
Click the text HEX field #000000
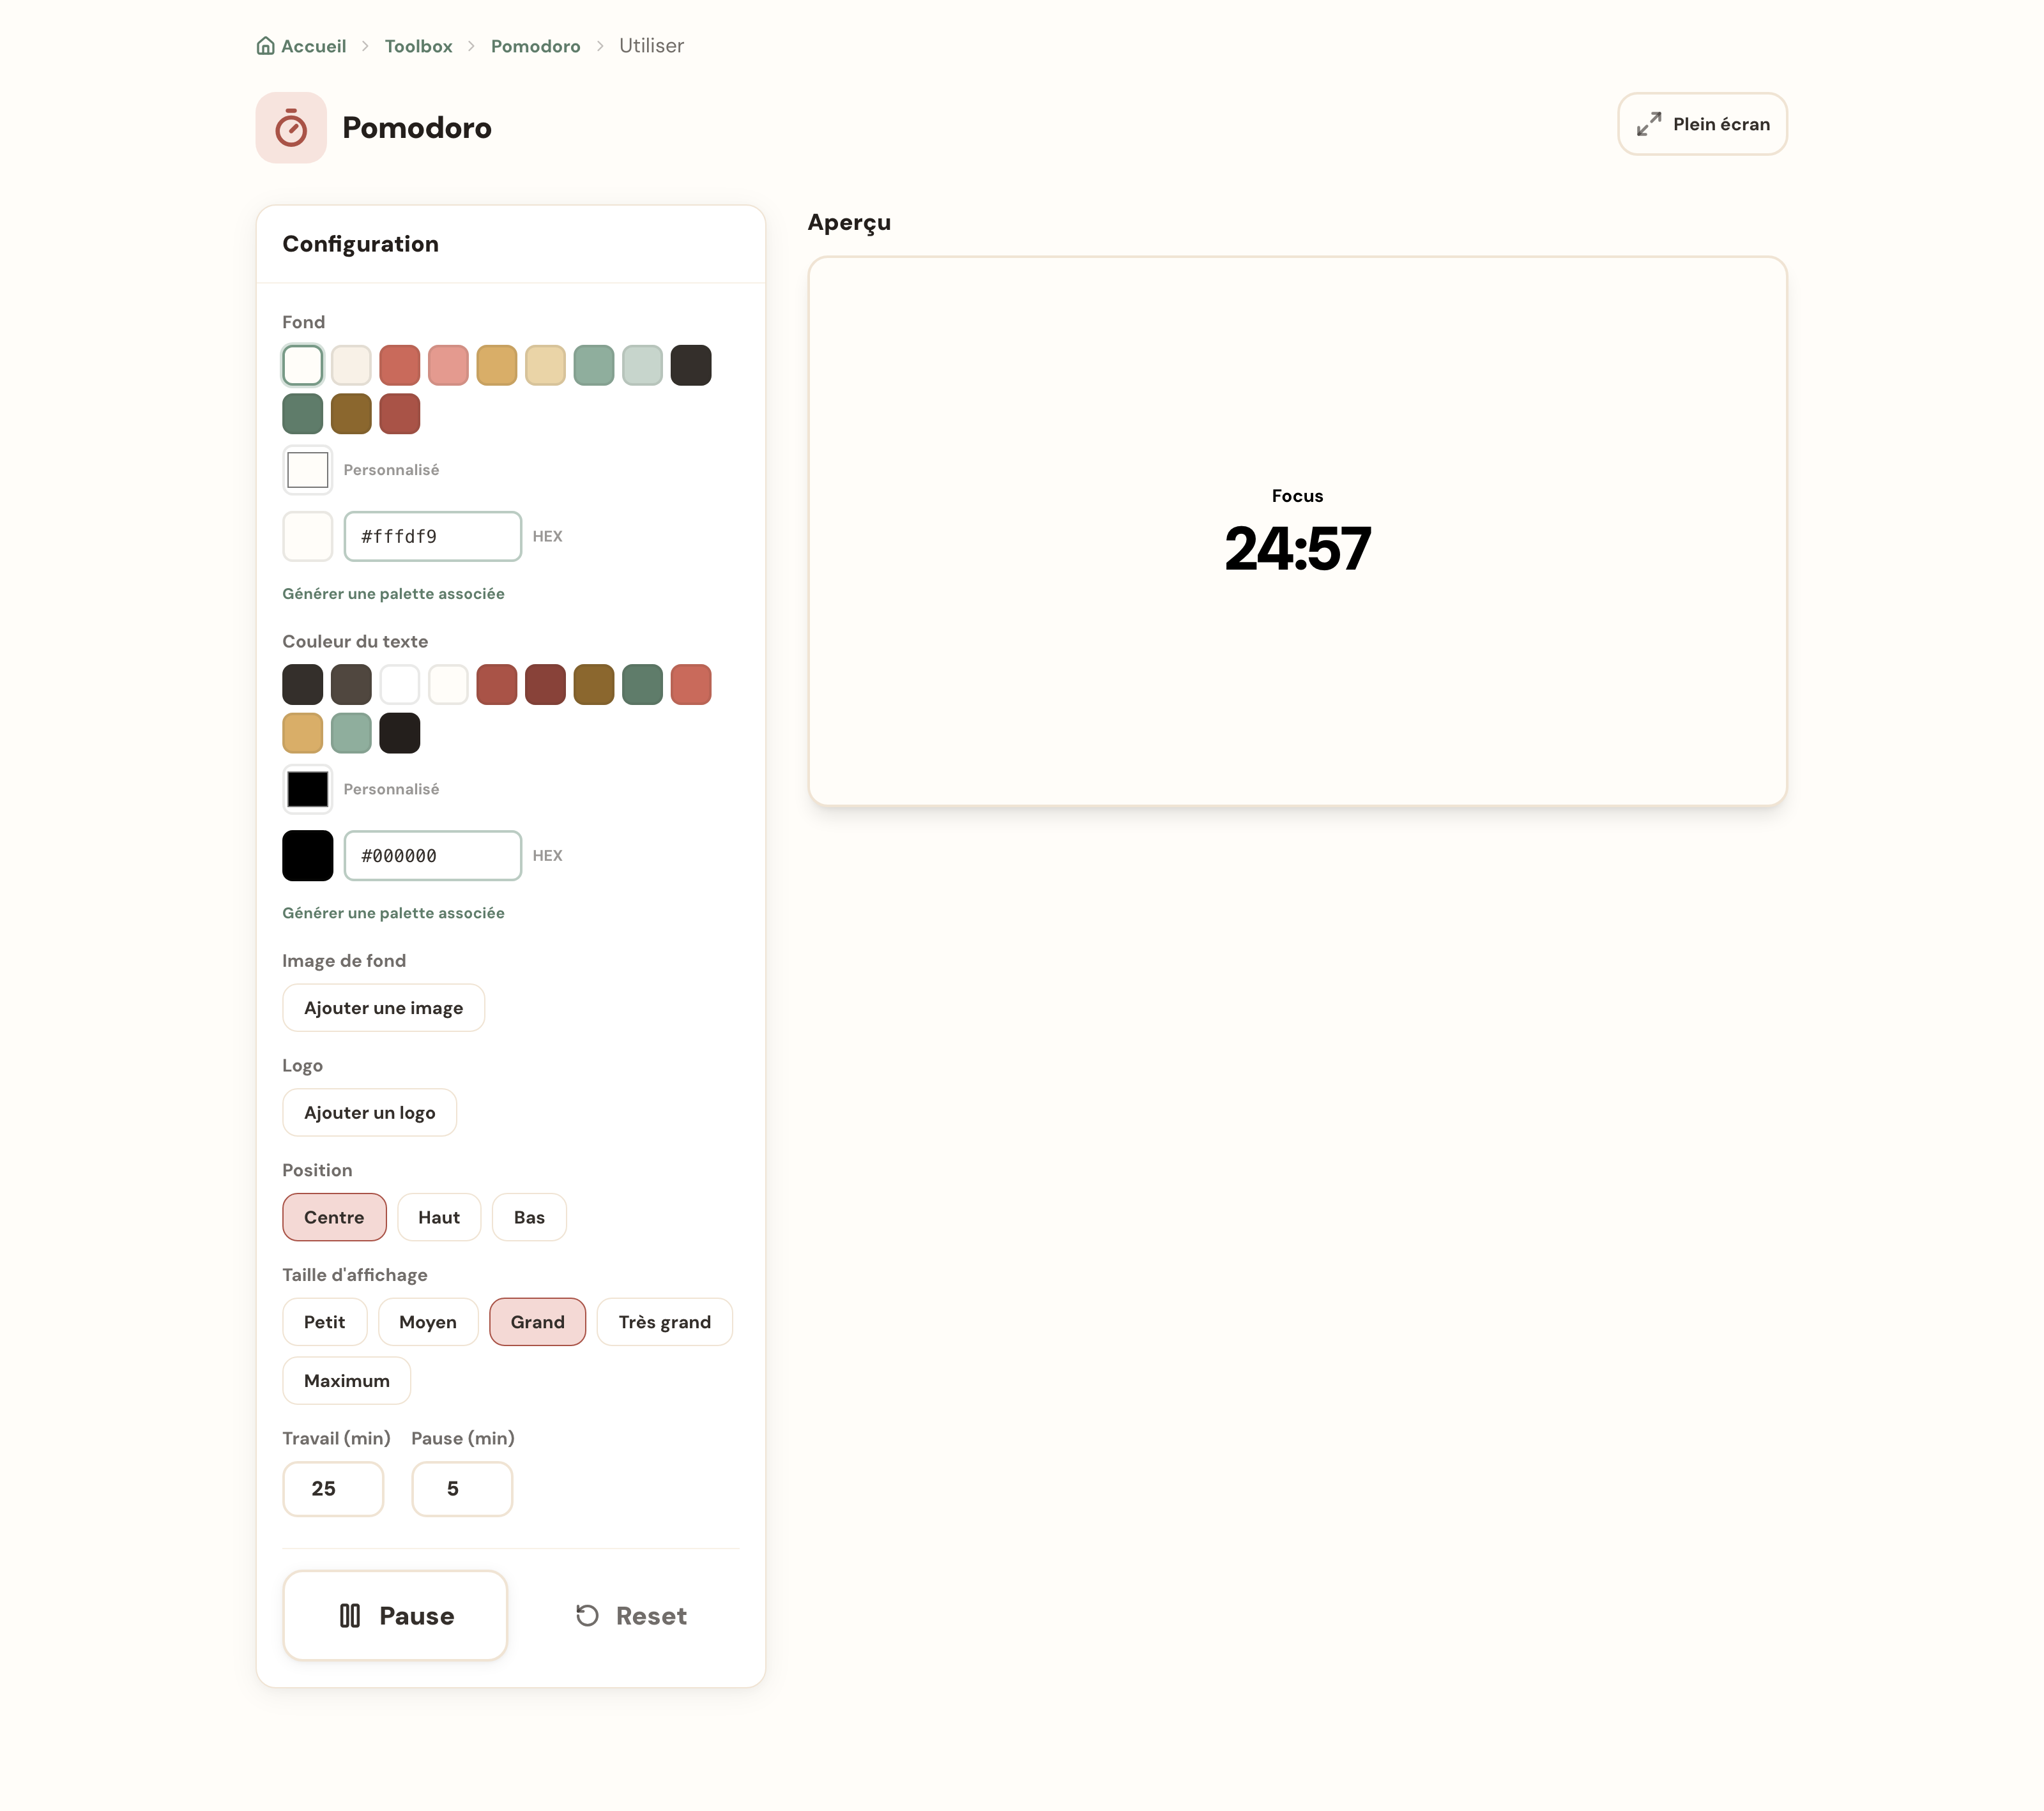(x=433, y=856)
